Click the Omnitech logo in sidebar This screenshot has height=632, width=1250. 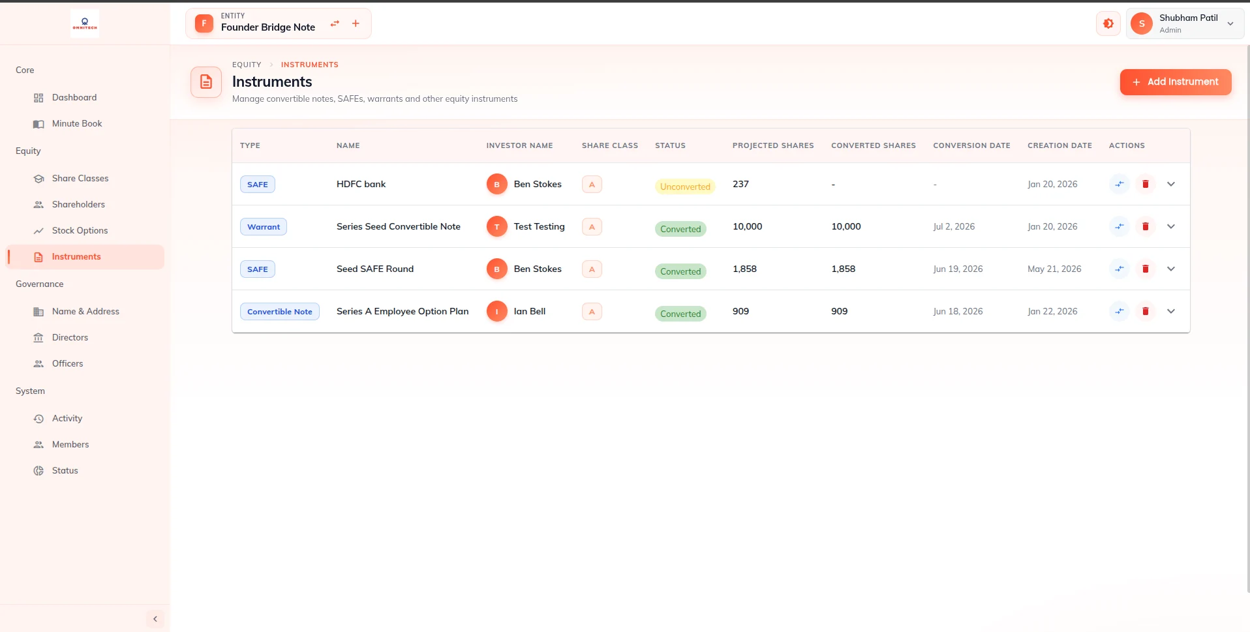tap(85, 23)
